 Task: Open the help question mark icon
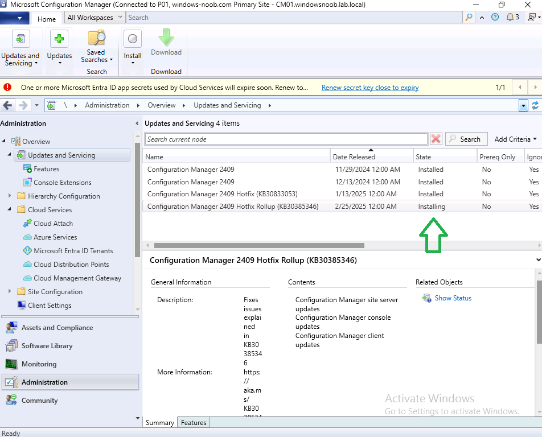point(495,17)
